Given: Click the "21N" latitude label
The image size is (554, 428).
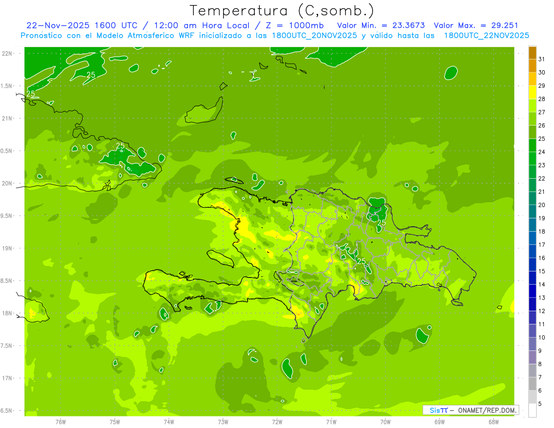Looking at the screenshot, I should pos(7,118).
